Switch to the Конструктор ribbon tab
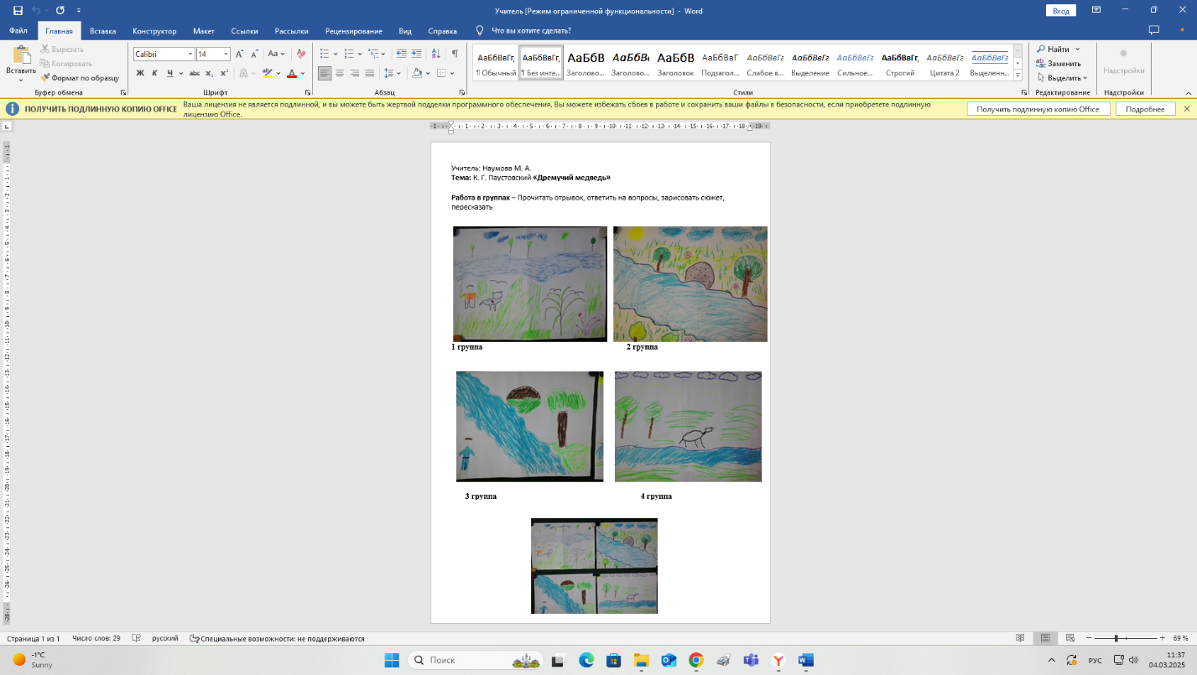The height and width of the screenshot is (675, 1197). coord(154,31)
